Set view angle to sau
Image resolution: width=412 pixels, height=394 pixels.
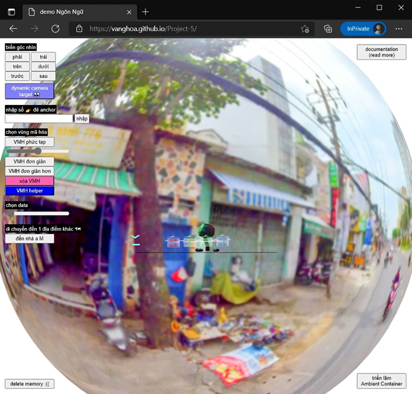43,76
